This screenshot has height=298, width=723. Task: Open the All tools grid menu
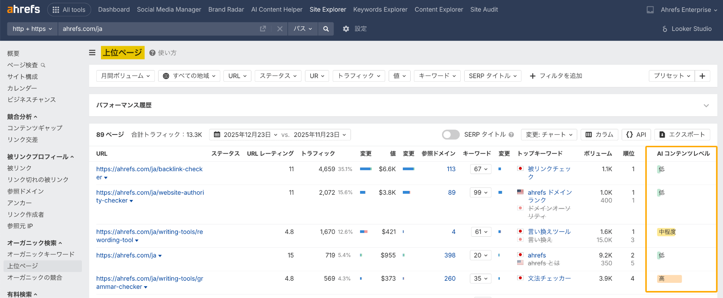pos(69,10)
